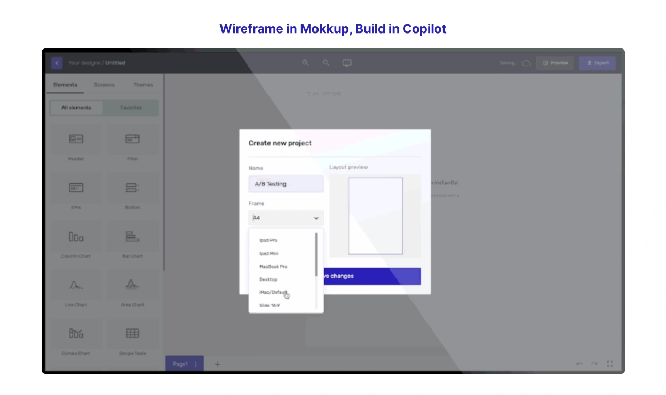Viewport: 666px width, 395px height.
Task: Choose Slide 16:9 from the frame list
Action: tap(269, 306)
